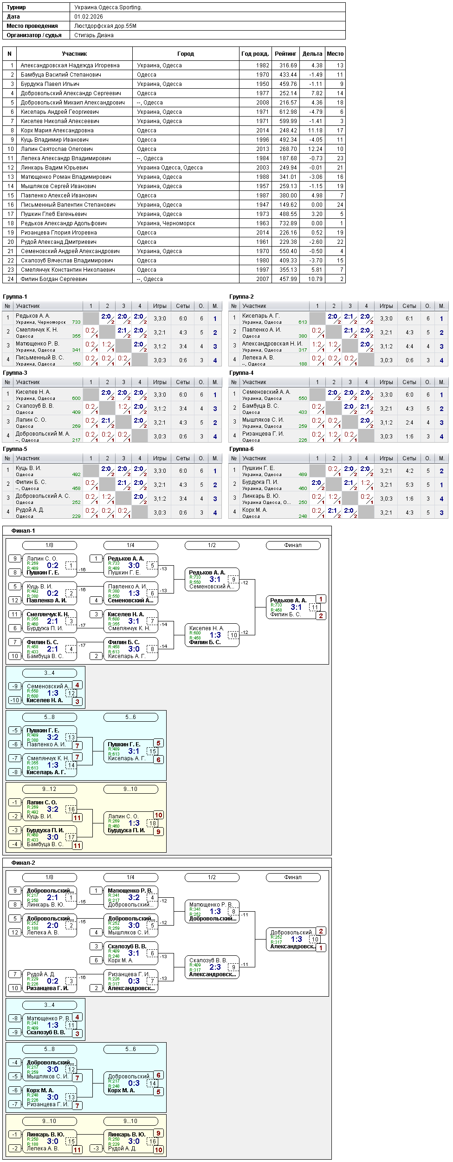Image resolution: width=453 pixels, height=1162 pixels.
Task: Select "Корх М. А." in Группа-6
Action: pos(255,510)
